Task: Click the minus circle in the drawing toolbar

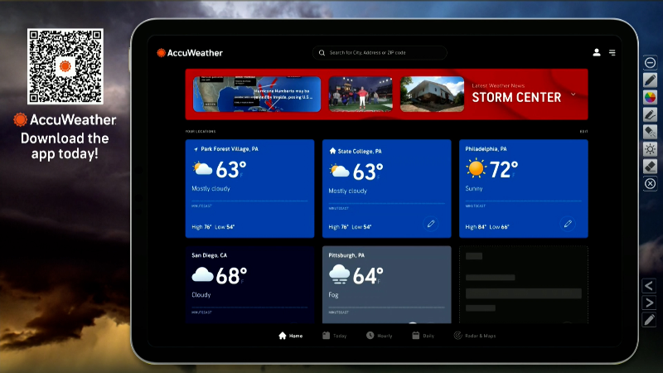Action: (x=650, y=63)
